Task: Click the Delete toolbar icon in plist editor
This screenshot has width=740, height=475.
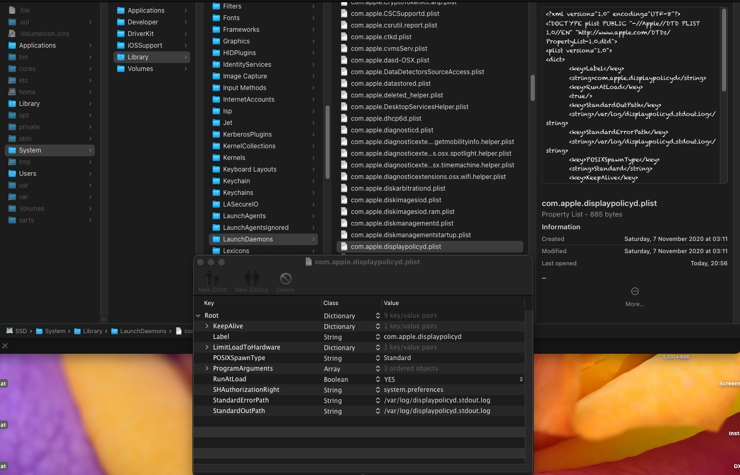Action: (x=286, y=279)
